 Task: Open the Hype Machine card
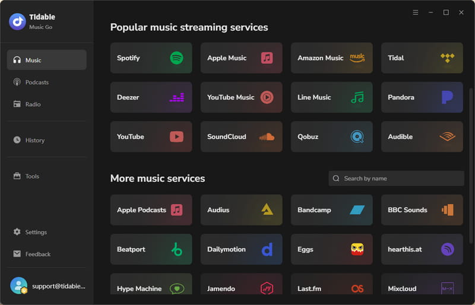pyautogui.click(x=151, y=284)
